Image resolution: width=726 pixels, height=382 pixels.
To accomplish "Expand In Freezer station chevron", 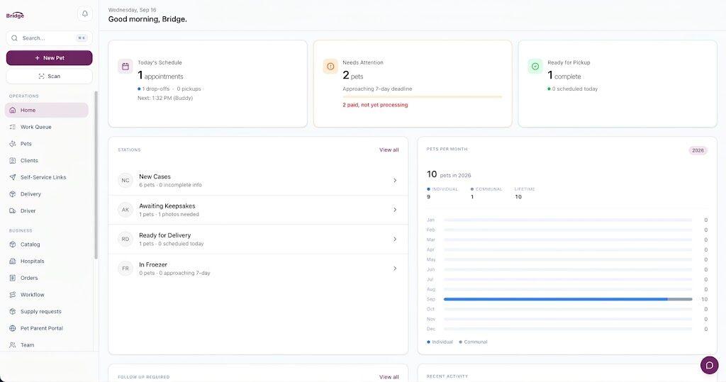I will tap(395, 268).
